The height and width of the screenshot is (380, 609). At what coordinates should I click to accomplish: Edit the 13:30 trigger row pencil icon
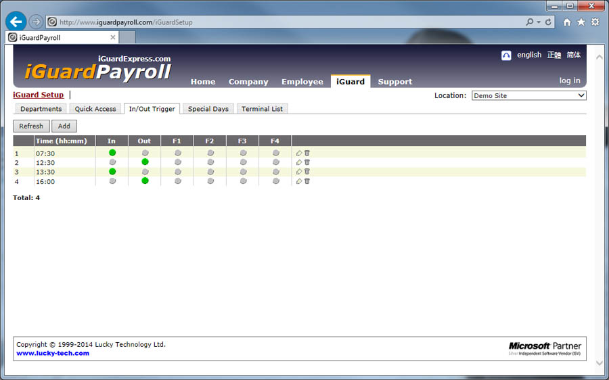[x=298, y=172]
